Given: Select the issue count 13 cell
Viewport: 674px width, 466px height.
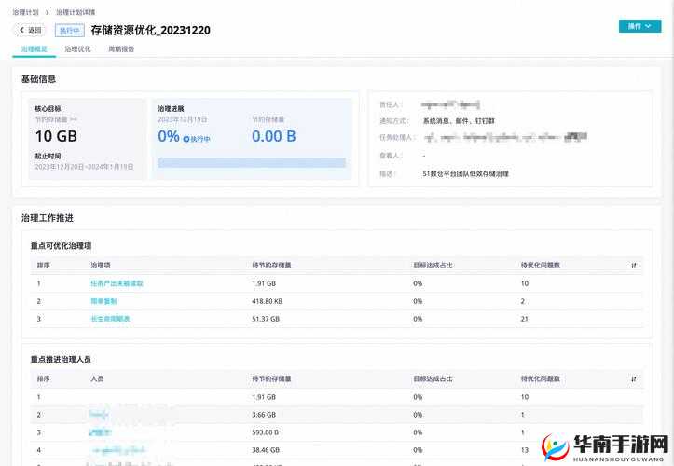Looking at the screenshot, I should (x=525, y=450).
